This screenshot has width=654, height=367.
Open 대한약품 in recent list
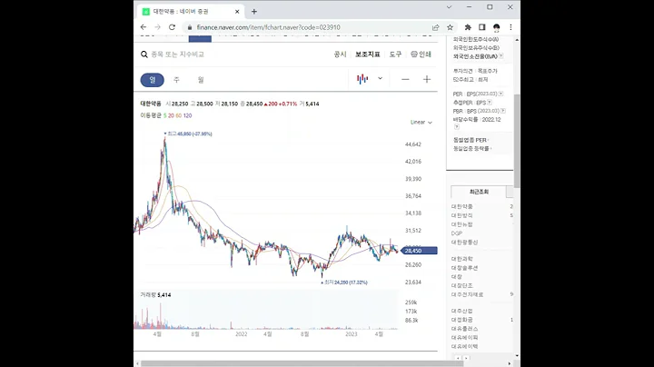462,206
